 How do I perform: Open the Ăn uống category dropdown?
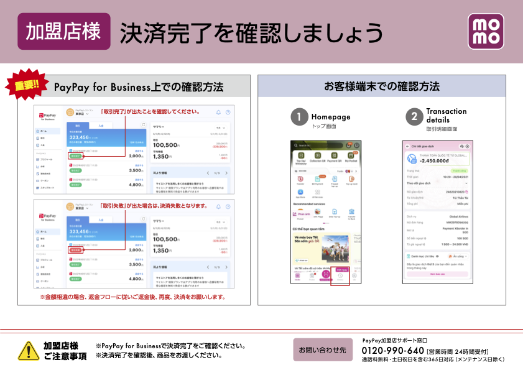(458, 256)
